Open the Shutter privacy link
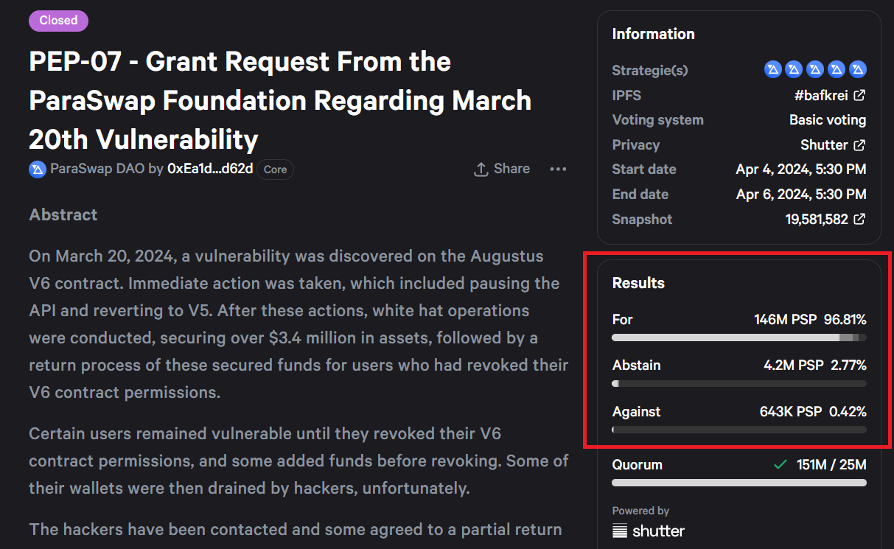 click(x=824, y=145)
